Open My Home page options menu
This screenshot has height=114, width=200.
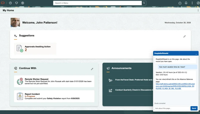pos(198,10)
